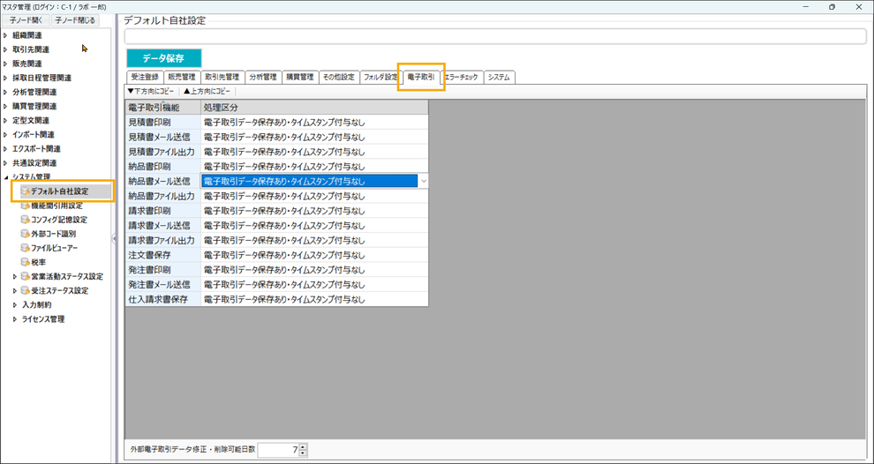Select the 納品書印刷 row
This screenshot has width=874, height=464.
pos(276,167)
